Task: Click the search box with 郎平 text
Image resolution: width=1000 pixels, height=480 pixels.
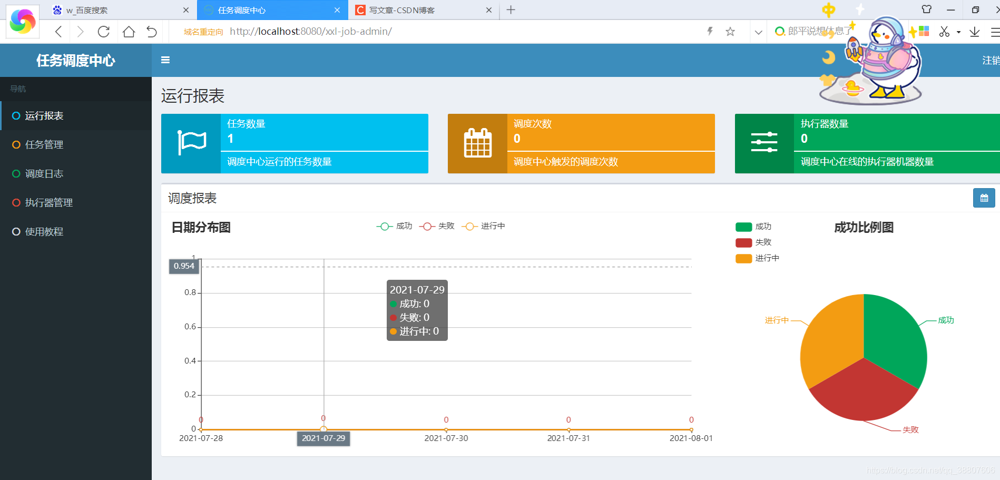Action: (820, 32)
